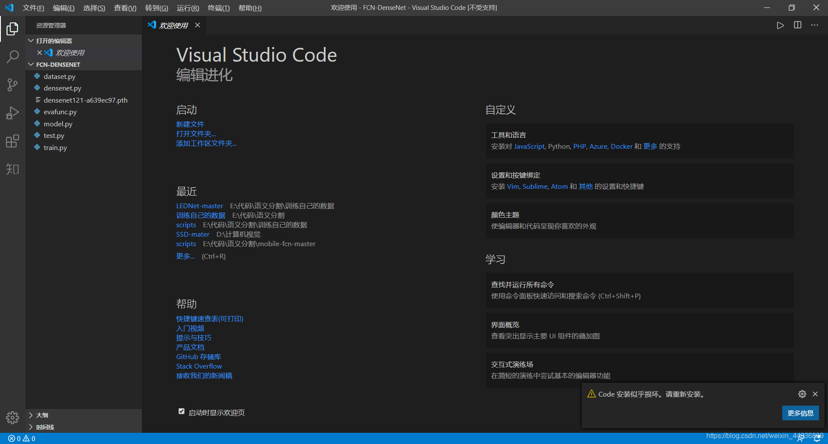Click the 添加工作区文件夹... link

coord(206,143)
